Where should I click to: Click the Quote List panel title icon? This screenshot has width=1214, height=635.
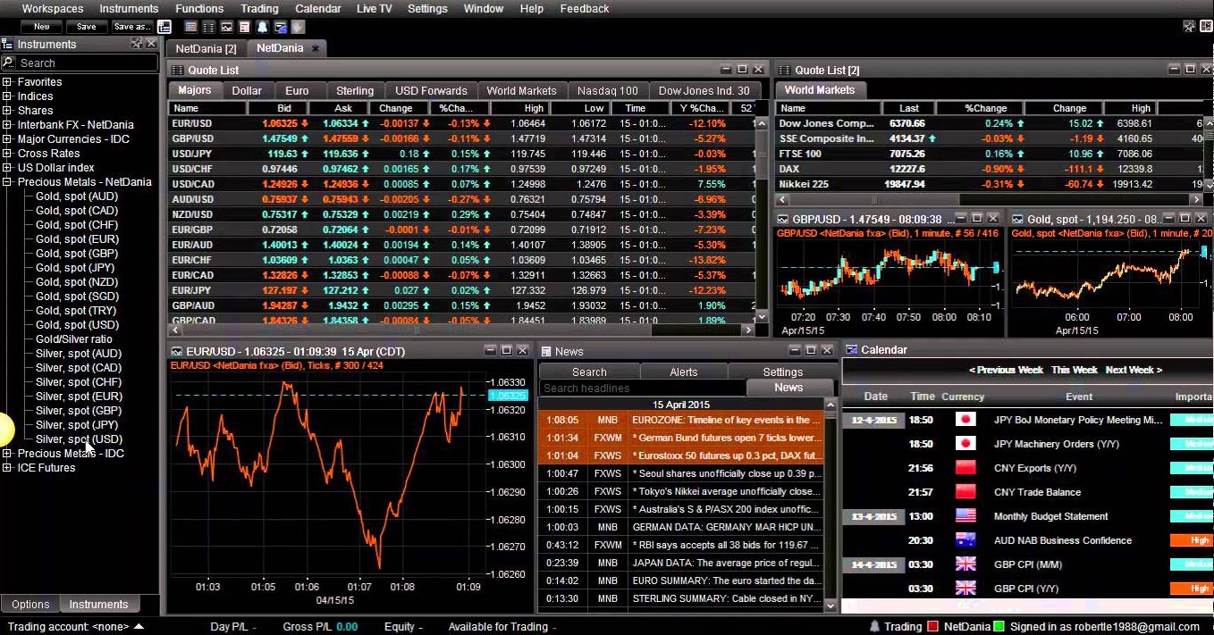(x=177, y=70)
